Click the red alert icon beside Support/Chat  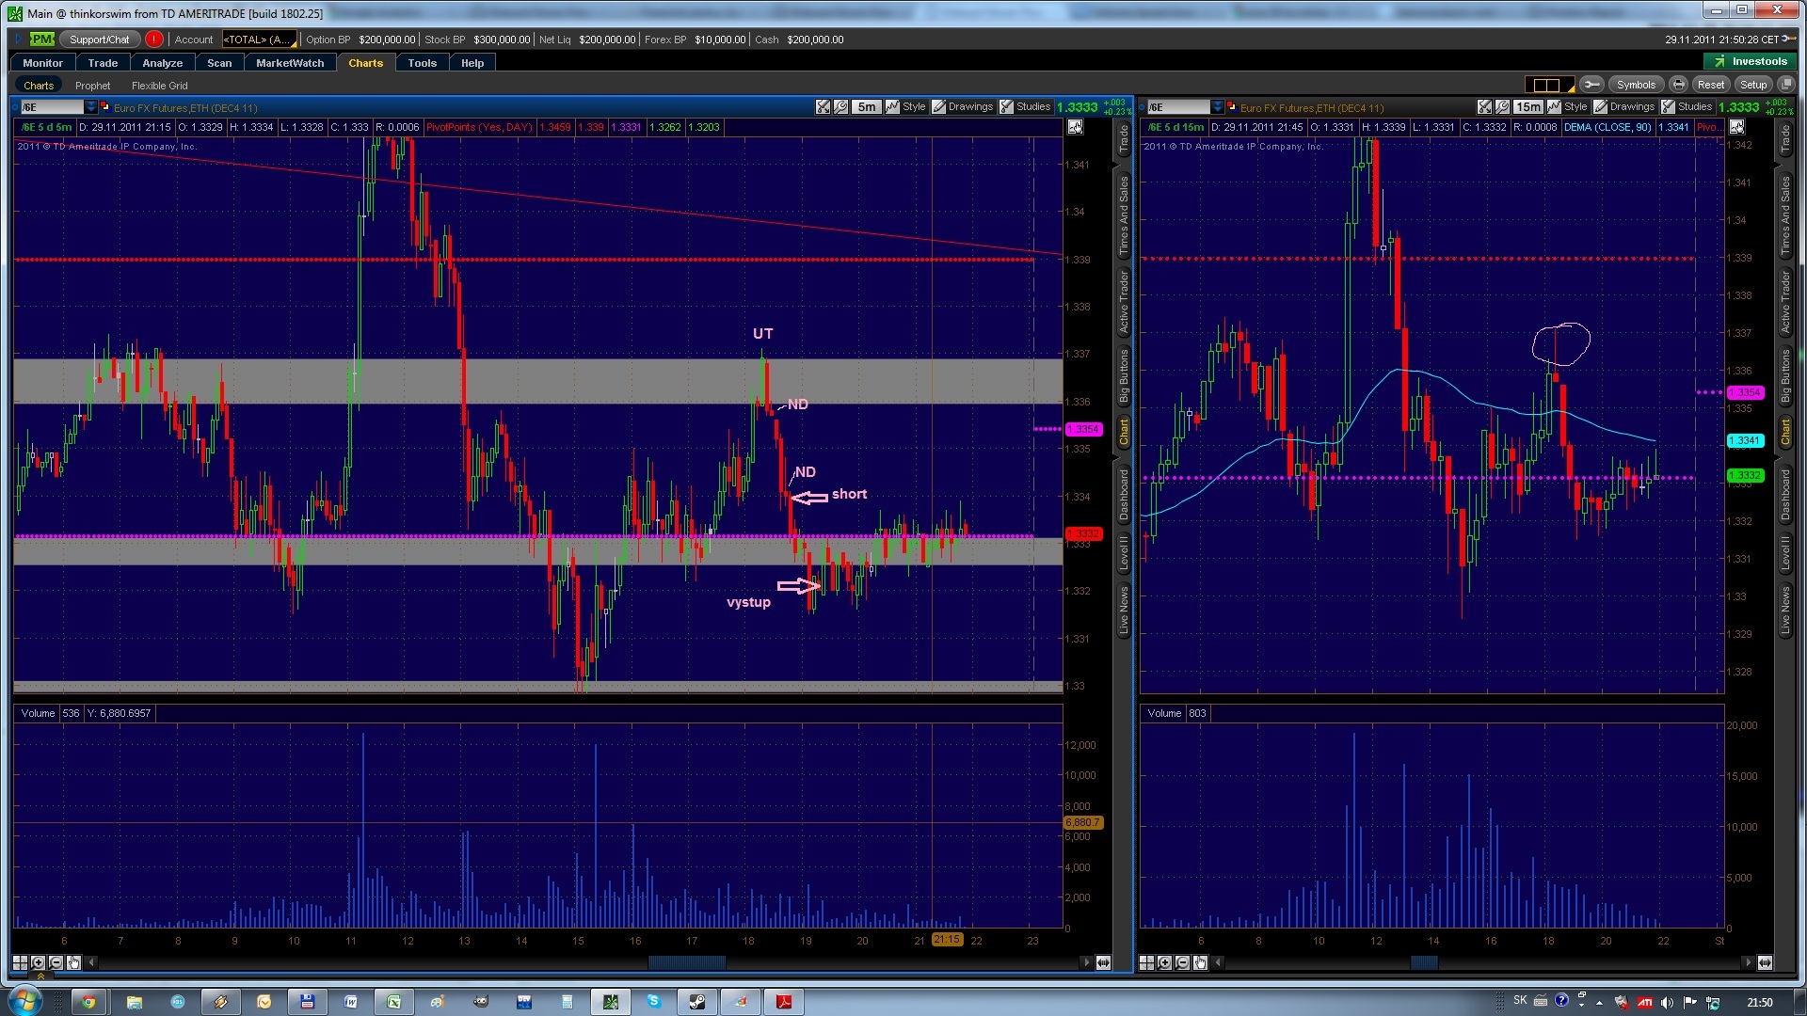coord(154,40)
